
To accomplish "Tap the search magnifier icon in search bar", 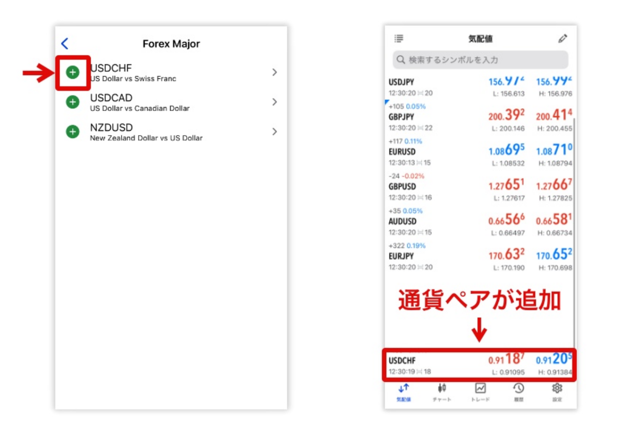I will [400, 60].
